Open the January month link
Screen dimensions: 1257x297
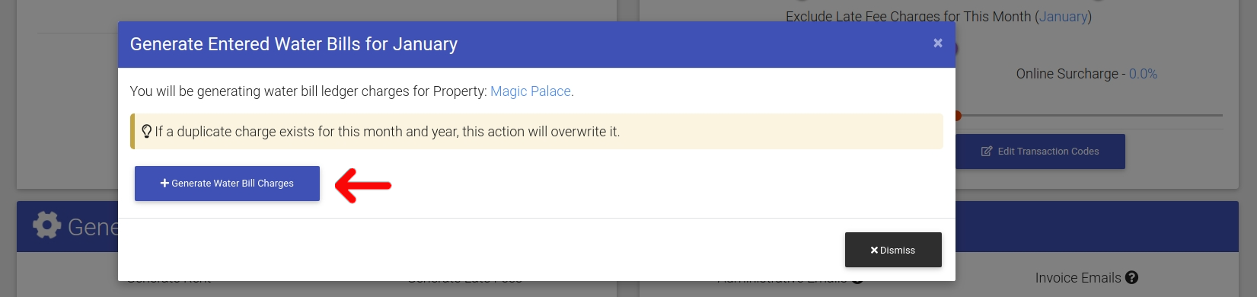[x=1063, y=16]
